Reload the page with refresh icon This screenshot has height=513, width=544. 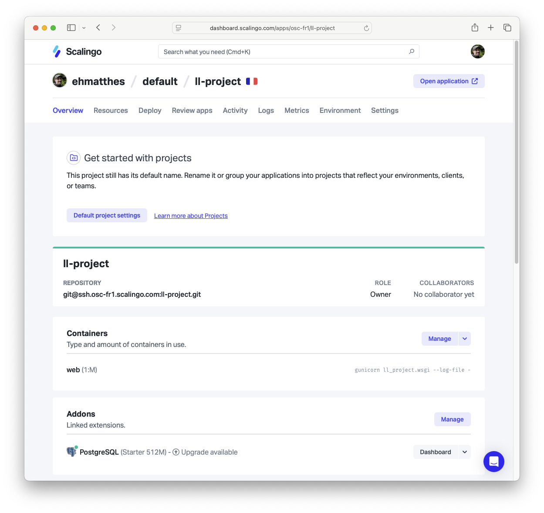tap(366, 28)
